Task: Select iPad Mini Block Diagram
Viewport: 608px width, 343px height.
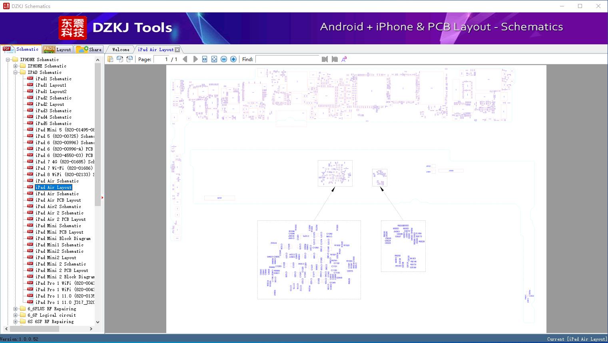Action: [x=63, y=239]
